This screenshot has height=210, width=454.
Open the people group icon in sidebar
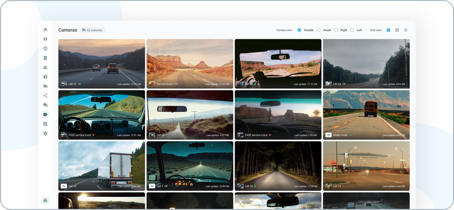[45, 68]
